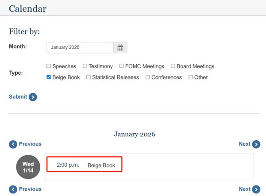Screen dimensions: 266x196
Task: Check the Conferences filter box
Action: point(148,77)
